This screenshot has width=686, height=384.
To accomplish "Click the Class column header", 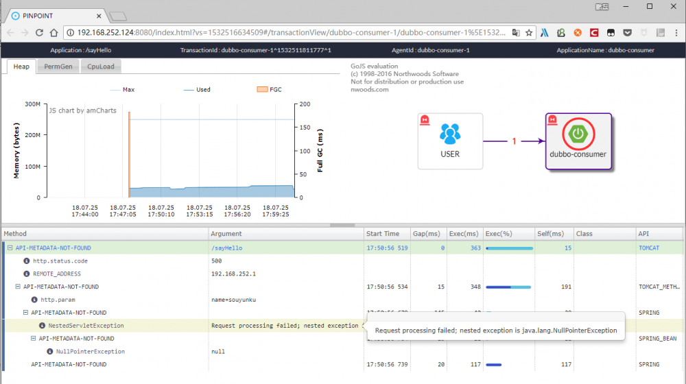I will 605,234.
